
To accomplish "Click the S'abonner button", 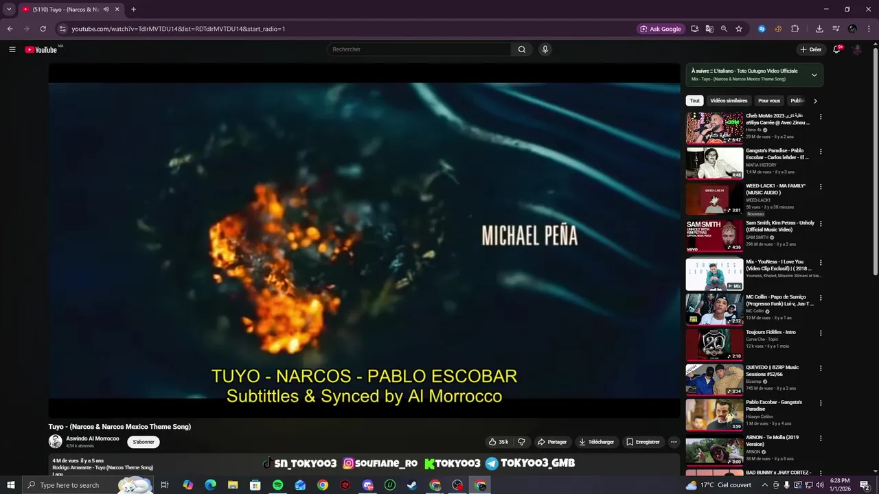I will tap(144, 442).
